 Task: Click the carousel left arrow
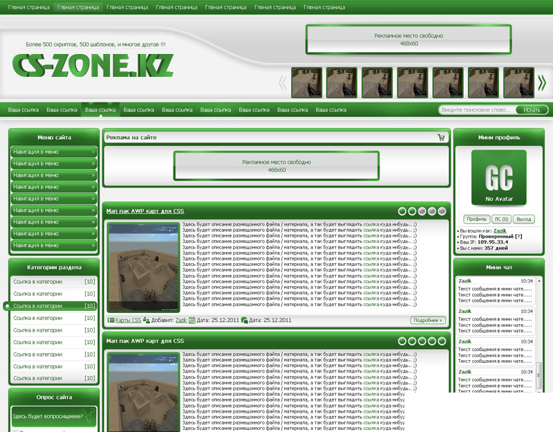[282, 83]
